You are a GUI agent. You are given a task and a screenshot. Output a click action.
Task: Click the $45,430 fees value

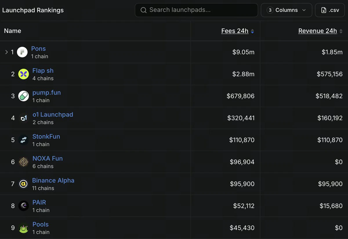(x=242, y=228)
